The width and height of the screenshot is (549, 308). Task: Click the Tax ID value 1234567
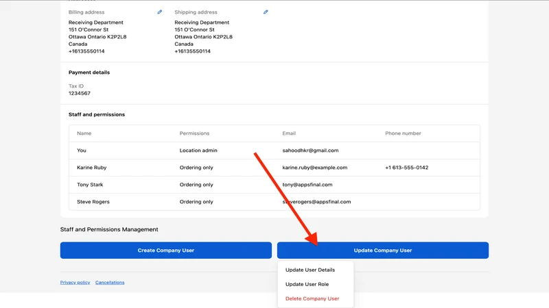tap(80, 93)
